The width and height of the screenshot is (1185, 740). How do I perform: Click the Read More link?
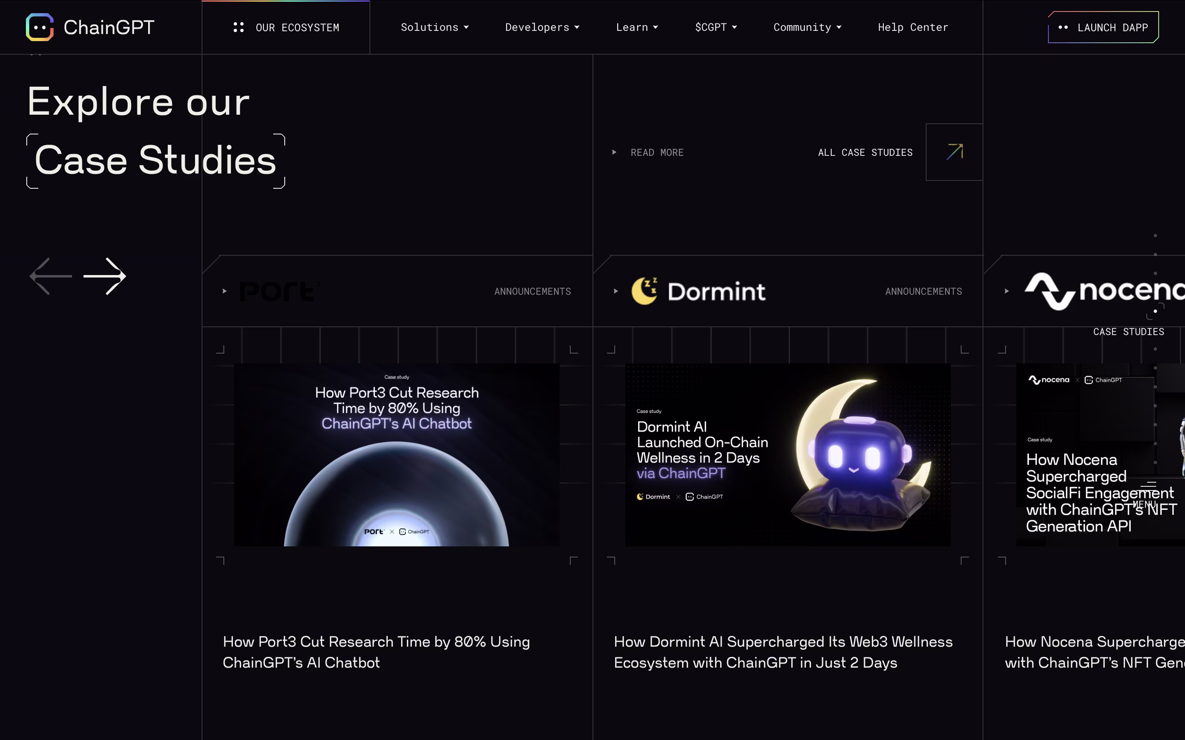[x=657, y=153]
